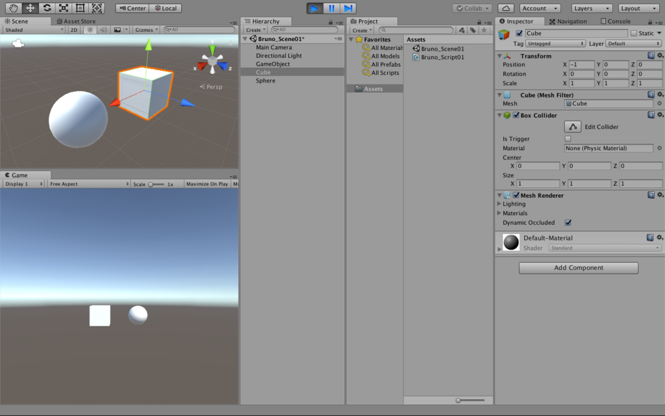Toggle the Mesh Renderer enabled checkbox
This screenshot has width=665, height=416.
(516, 195)
